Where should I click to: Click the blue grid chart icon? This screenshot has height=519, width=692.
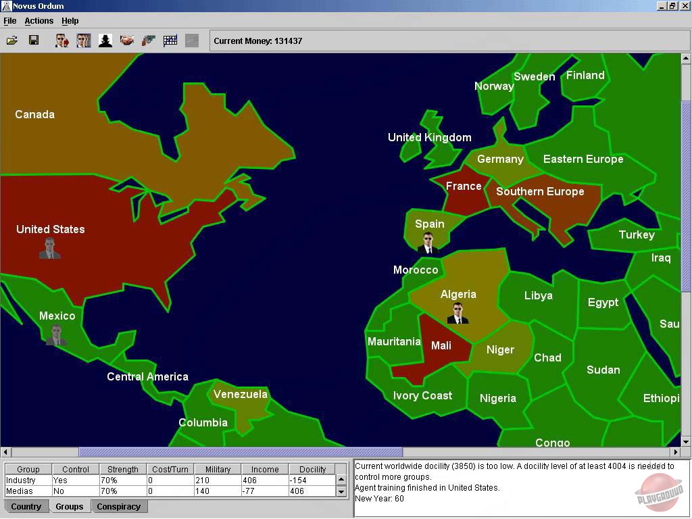tap(170, 41)
